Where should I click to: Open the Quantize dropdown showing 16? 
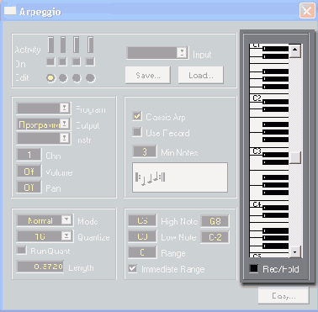[x=45, y=236]
